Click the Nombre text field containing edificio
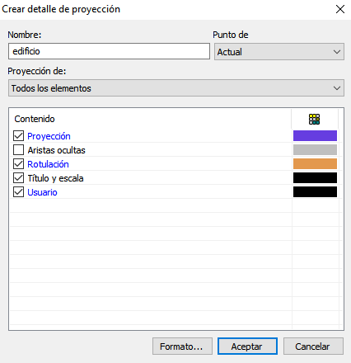 coord(109,51)
